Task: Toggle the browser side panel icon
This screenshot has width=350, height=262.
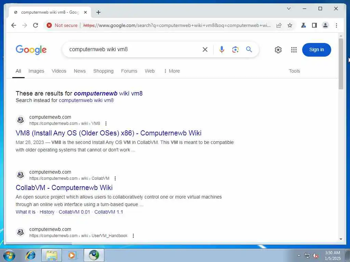Action: 314,25
